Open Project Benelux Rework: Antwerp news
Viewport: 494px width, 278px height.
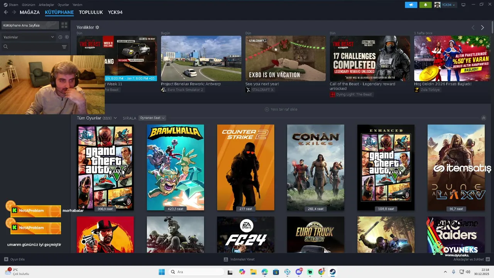[x=201, y=58]
